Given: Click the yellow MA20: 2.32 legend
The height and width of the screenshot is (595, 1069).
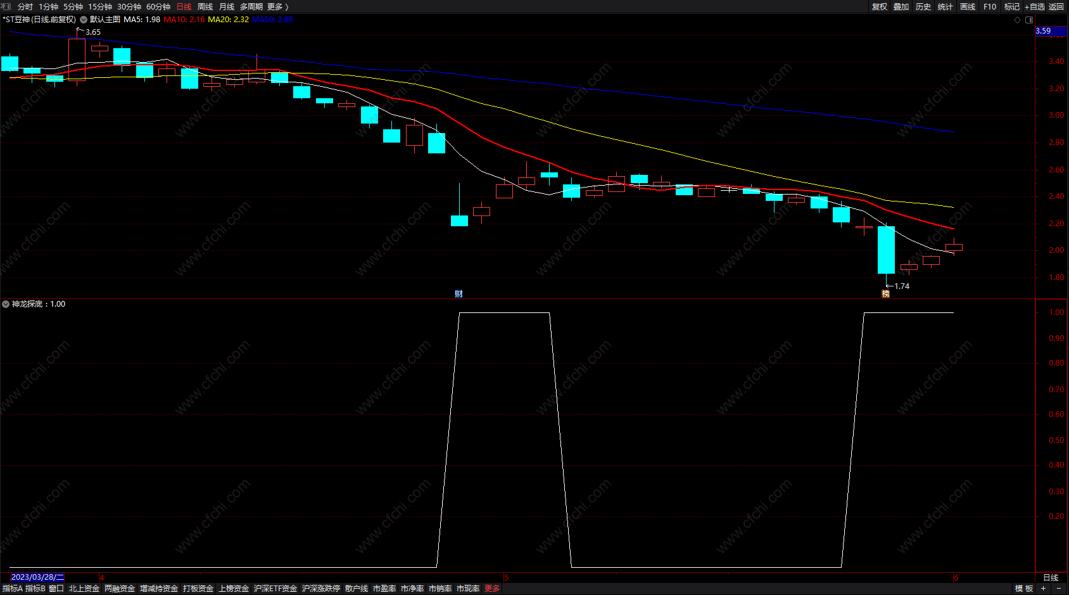Looking at the screenshot, I should pos(229,20).
